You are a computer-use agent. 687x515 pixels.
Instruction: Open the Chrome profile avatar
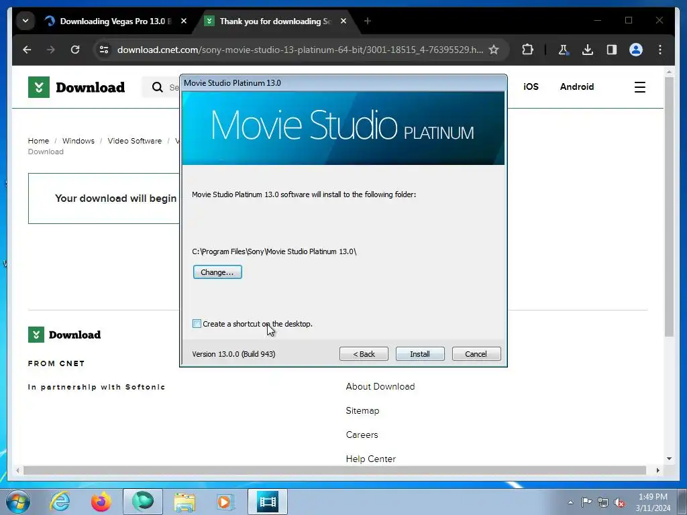636,50
